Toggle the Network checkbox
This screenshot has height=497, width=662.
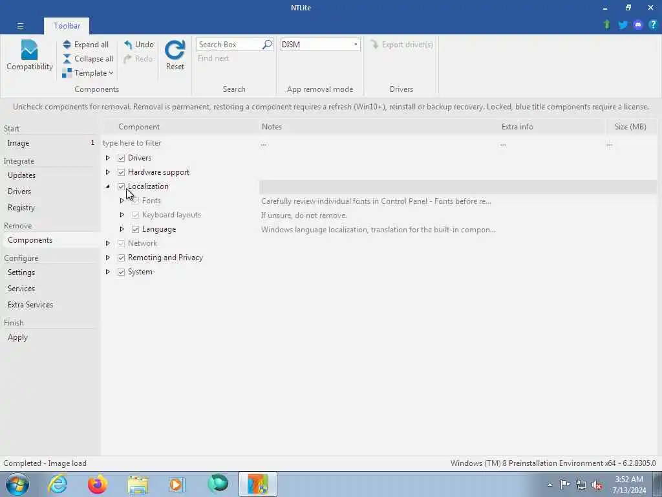coord(121,243)
